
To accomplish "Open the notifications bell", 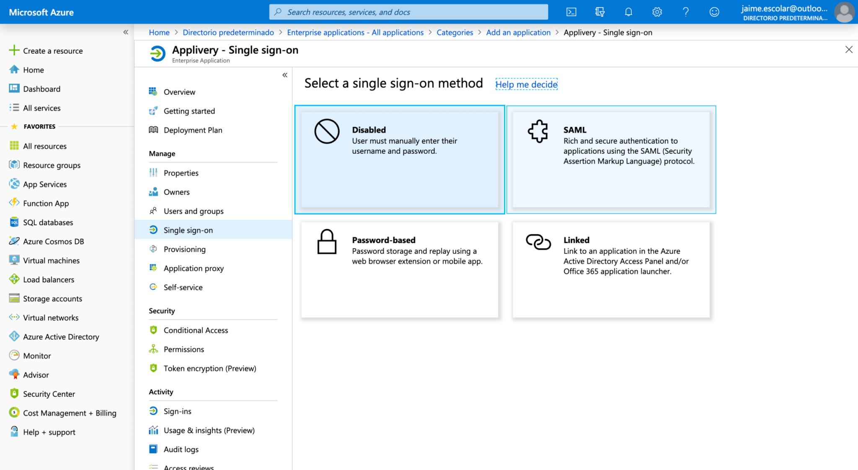I will click(628, 12).
